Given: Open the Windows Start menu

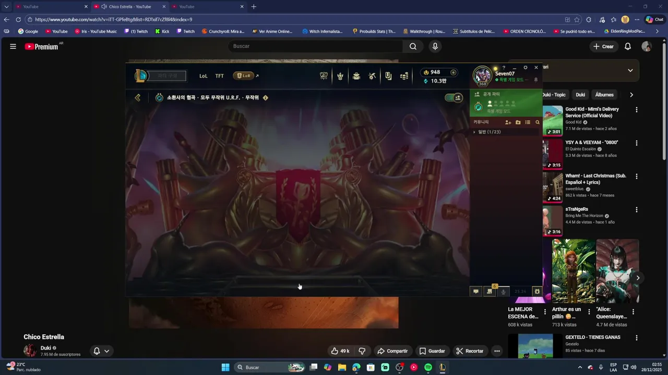Looking at the screenshot, I should [x=225, y=367].
